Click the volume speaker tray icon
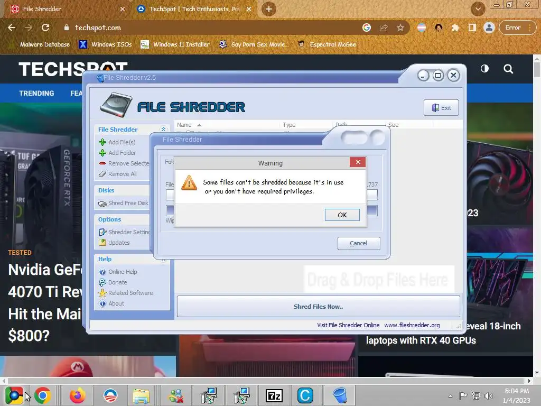The height and width of the screenshot is (406, 541). point(489,395)
